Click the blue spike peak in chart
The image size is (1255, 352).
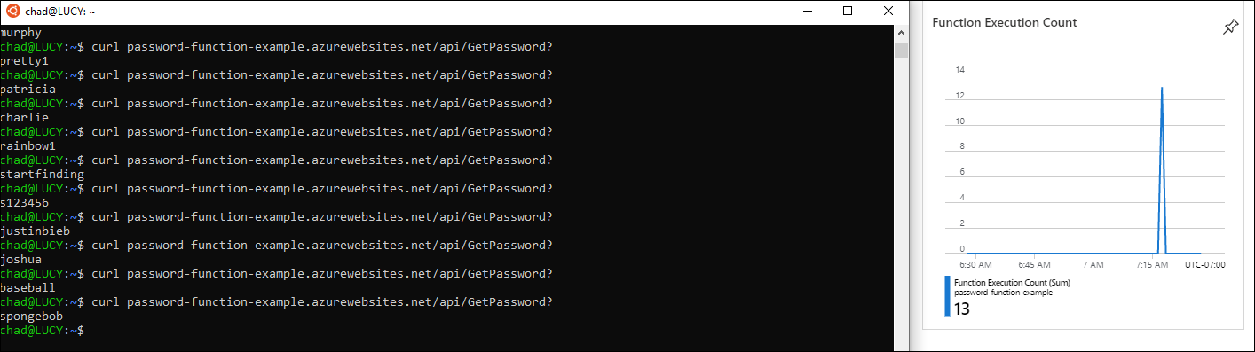[x=1161, y=88]
